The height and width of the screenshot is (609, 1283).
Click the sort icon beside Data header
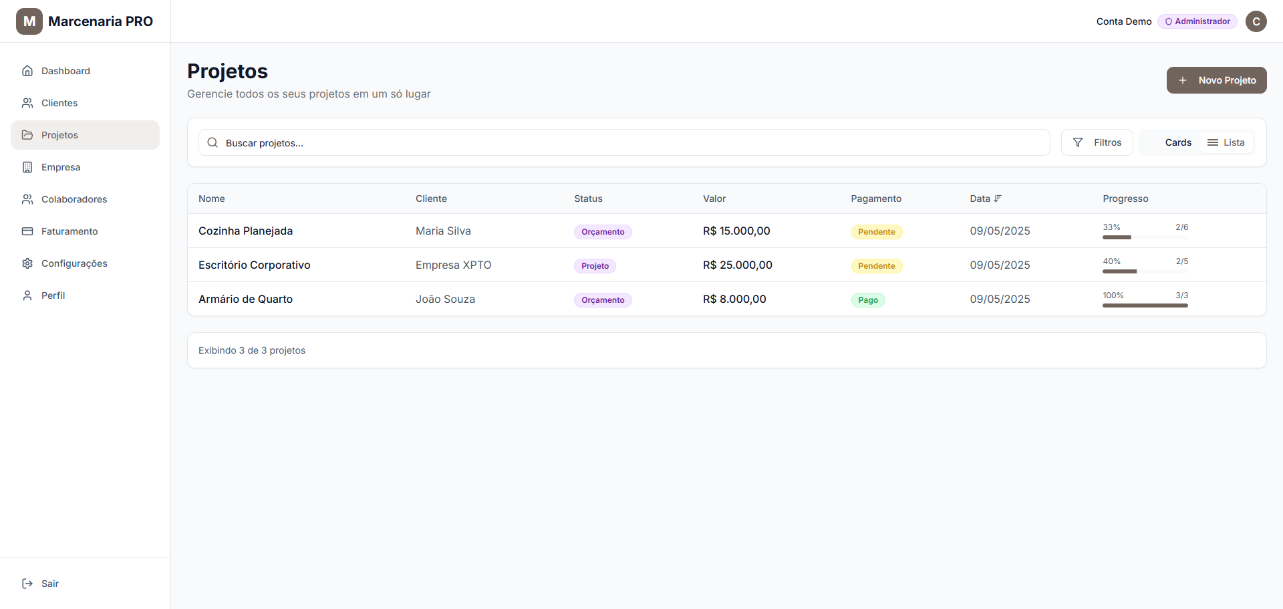tap(998, 199)
